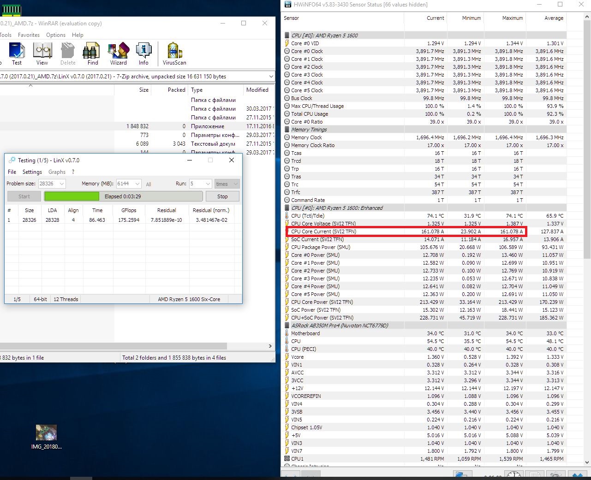Click the LinX title bar app icon
This screenshot has height=480, width=591.
(x=12, y=160)
